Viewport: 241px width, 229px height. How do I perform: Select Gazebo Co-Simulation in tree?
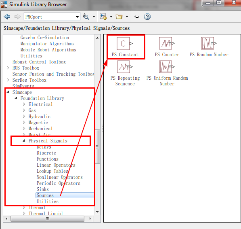pyautogui.click(x=45, y=38)
